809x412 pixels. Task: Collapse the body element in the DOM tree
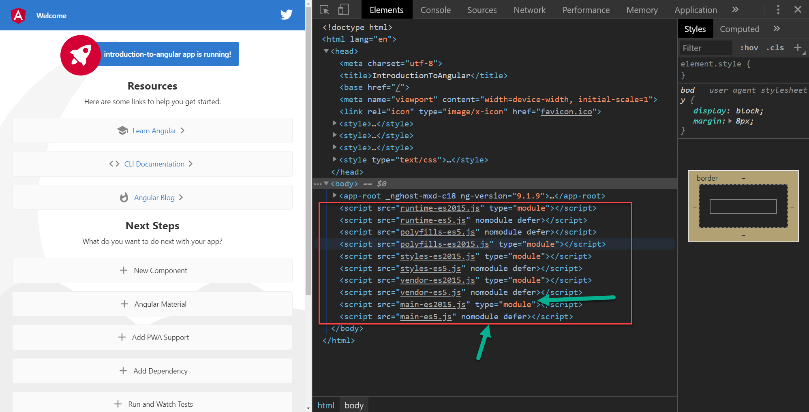pos(326,184)
